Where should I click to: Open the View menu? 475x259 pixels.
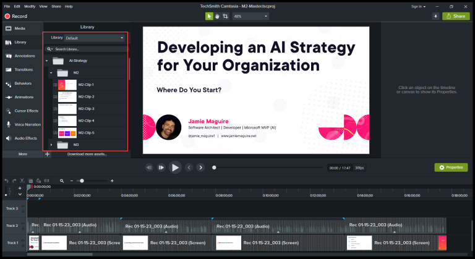coord(43,6)
